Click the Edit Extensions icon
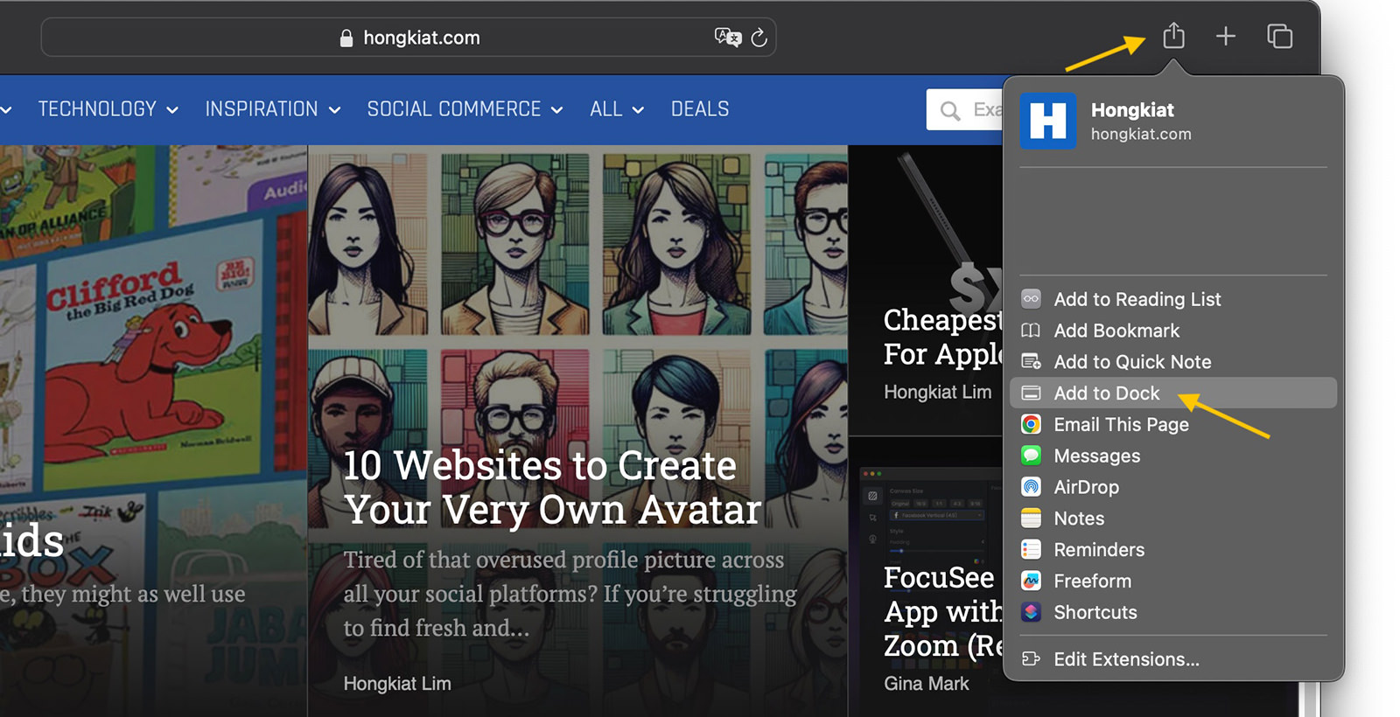 [1032, 659]
